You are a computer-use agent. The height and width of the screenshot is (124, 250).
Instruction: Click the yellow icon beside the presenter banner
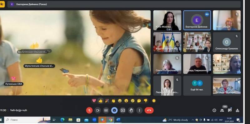(x=2, y=4)
